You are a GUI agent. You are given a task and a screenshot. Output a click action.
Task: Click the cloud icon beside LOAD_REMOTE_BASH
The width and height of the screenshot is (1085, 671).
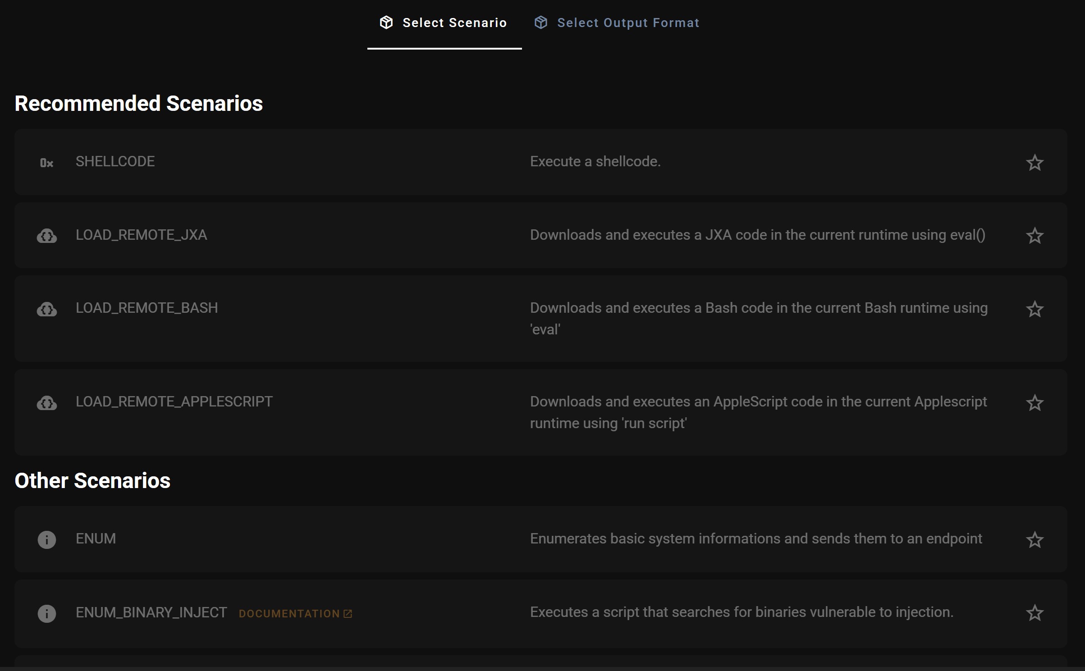(47, 309)
